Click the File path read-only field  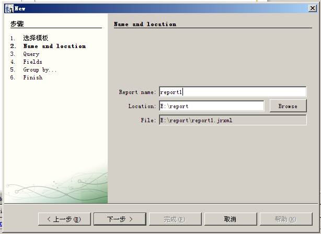click(x=233, y=120)
